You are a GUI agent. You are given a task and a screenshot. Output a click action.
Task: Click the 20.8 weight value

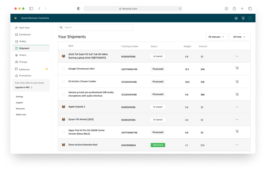187,82
